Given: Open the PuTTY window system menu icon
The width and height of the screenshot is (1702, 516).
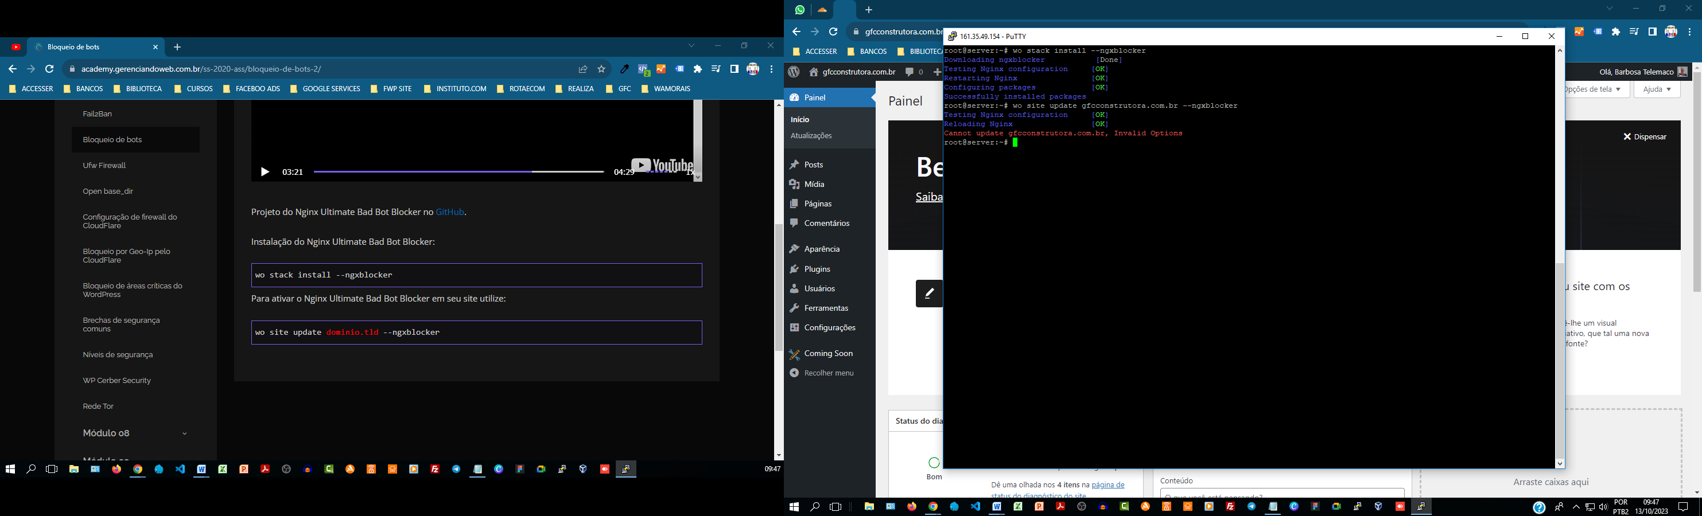Looking at the screenshot, I should tap(952, 36).
